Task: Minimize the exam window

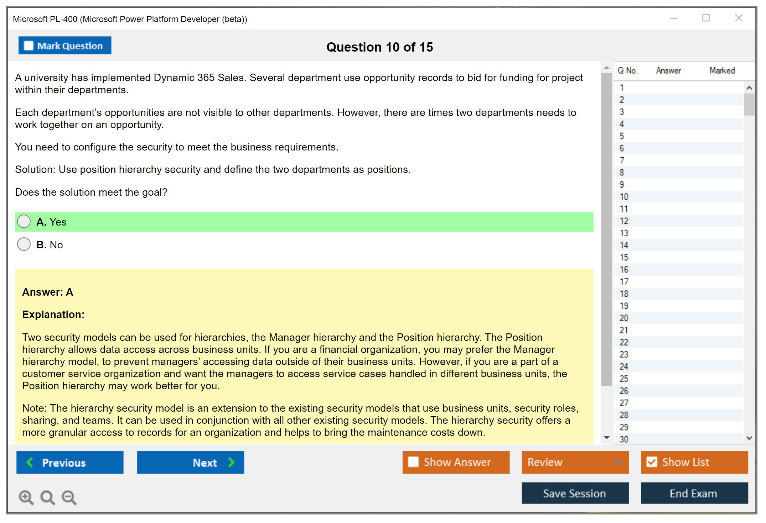Action: [674, 18]
